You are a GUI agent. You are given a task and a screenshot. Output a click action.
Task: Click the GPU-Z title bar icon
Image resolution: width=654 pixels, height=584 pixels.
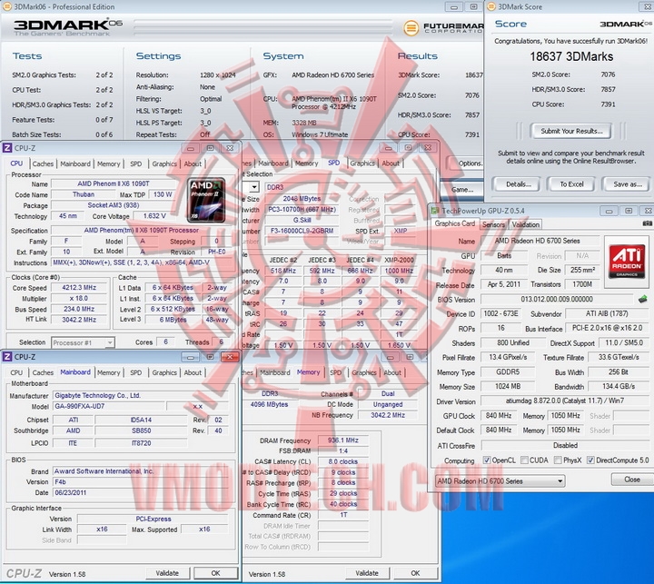point(435,211)
